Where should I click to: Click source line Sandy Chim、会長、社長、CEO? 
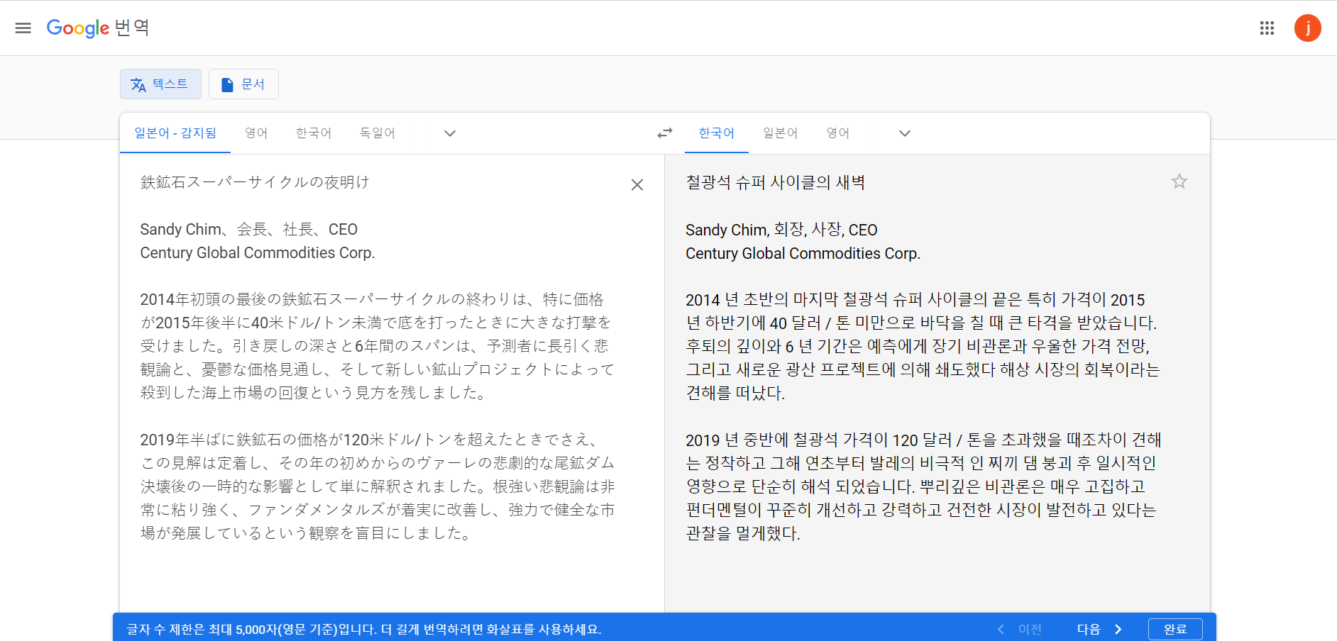click(x=248, y=229)
